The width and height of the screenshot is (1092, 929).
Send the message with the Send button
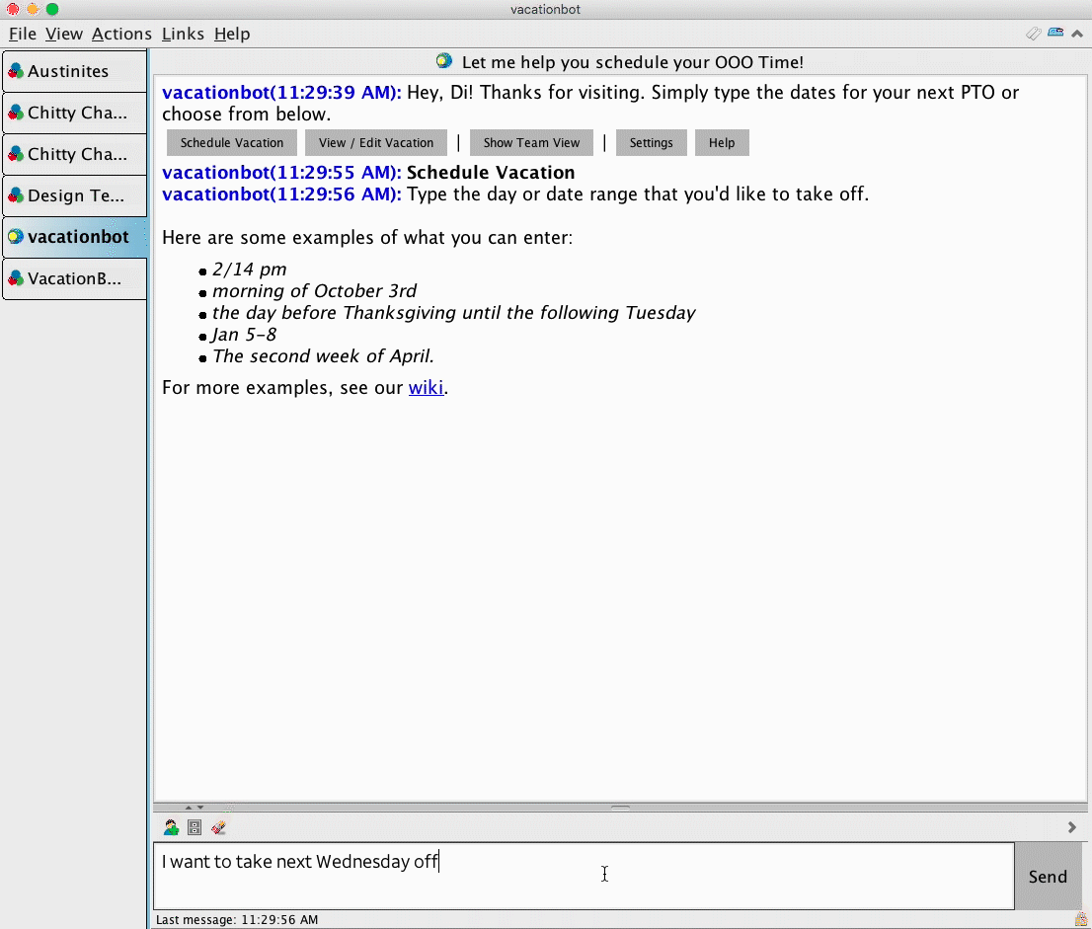tap(1048, 876)
